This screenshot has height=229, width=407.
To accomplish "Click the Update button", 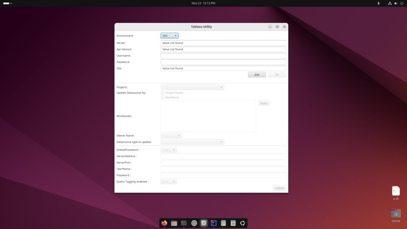I will tap(279, 188).
